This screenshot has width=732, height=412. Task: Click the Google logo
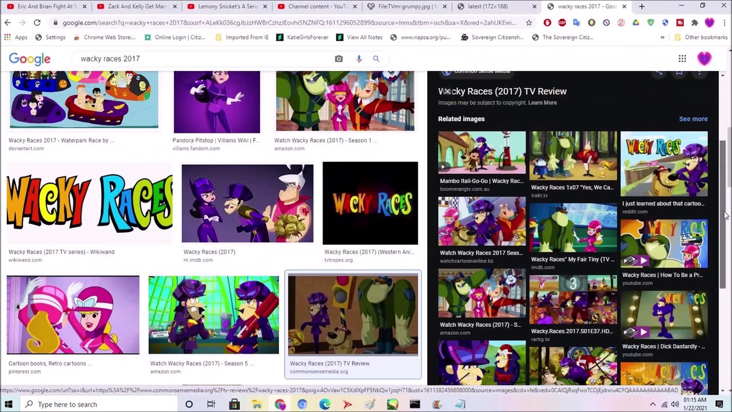pyautogui.click(x=30, y=59)
